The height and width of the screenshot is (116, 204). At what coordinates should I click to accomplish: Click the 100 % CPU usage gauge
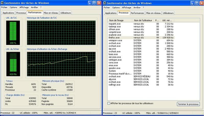13,32
